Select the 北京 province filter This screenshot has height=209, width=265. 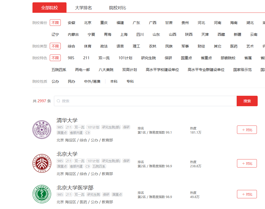click(x=87, y=23)
